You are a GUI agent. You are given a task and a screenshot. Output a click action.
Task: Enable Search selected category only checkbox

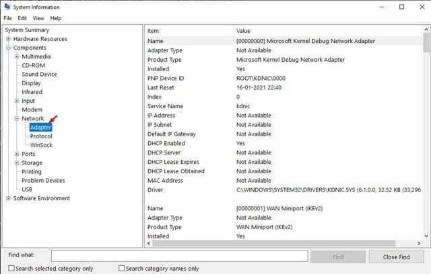pos(11,268)
